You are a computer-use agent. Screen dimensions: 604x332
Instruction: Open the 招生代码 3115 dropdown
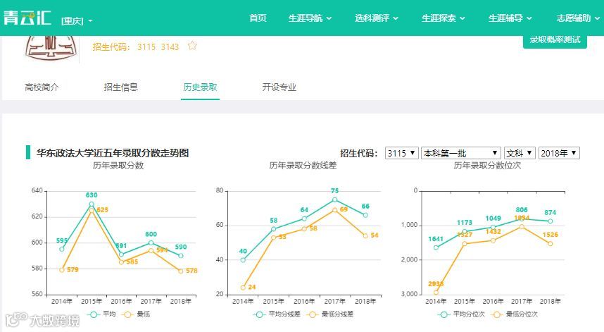pyautogui.click(x=401, y=153)
